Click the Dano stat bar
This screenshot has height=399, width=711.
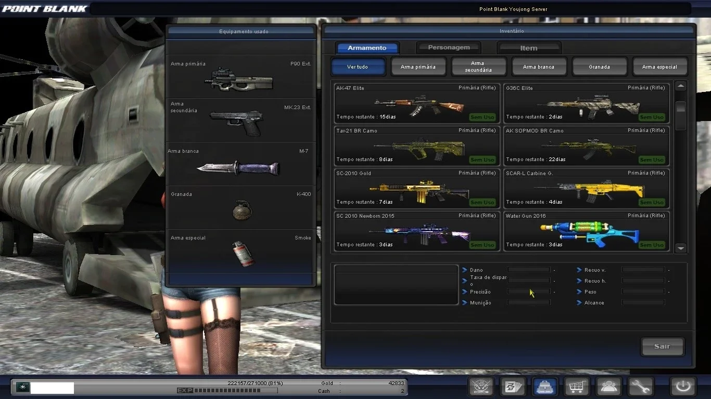point(529,270)
